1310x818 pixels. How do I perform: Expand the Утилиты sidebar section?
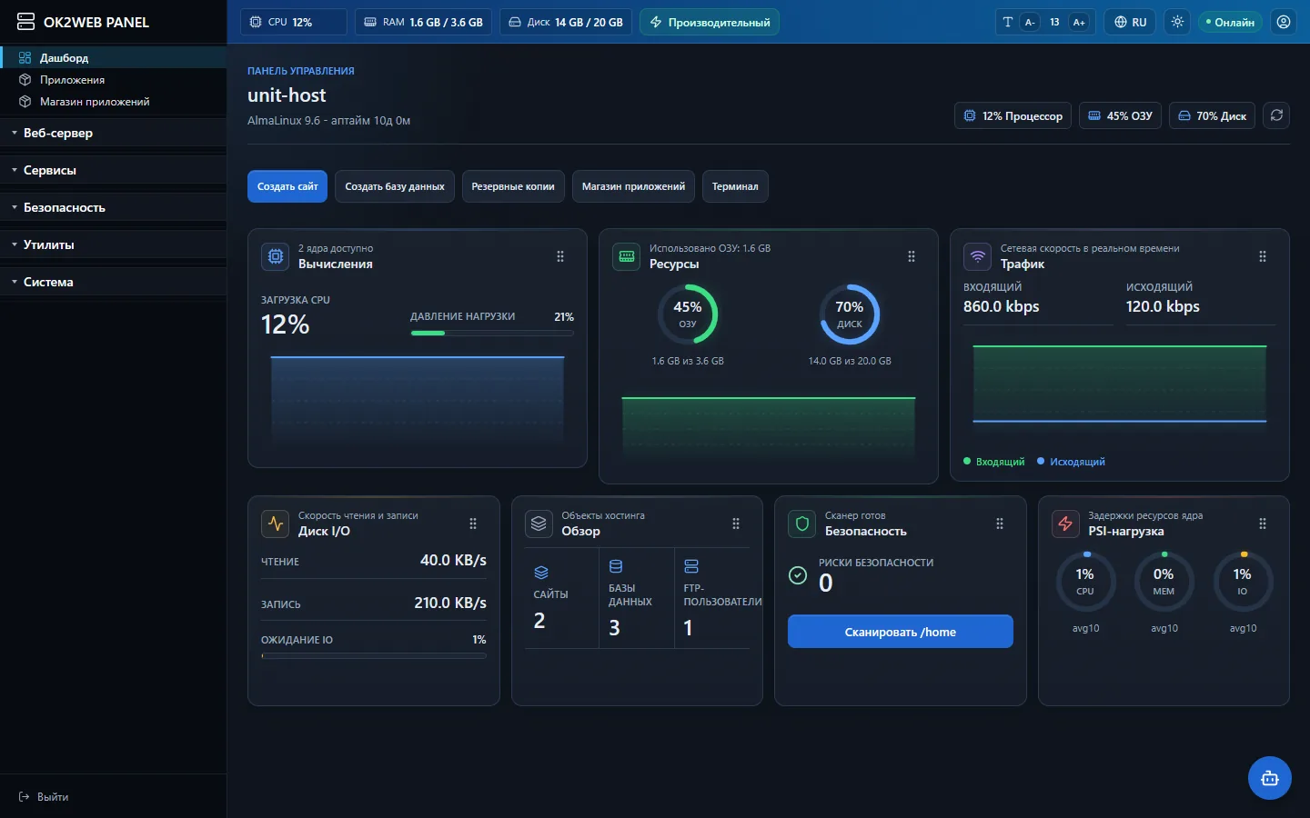[x=114, y=244]
